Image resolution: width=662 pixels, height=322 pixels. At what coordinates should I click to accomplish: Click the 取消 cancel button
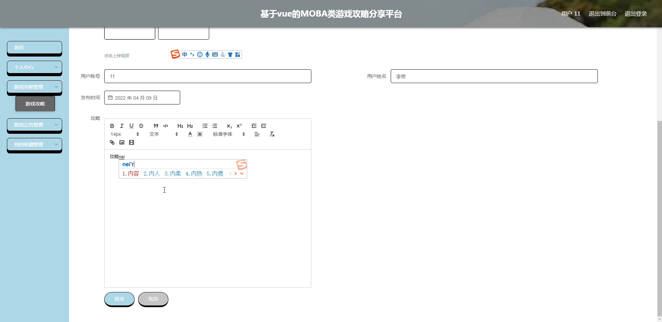click(153, 299)
